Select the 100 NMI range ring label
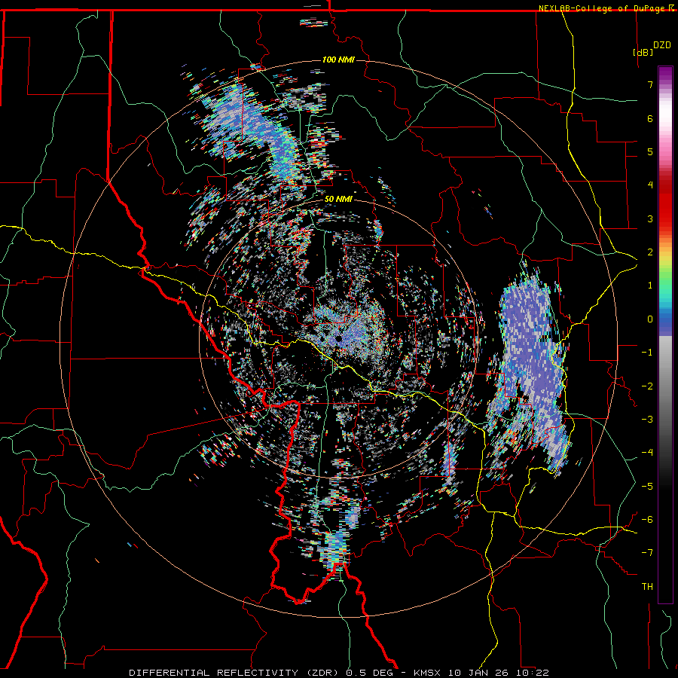Viewport: 678px width, 678px height. click(x=338, y=60)
